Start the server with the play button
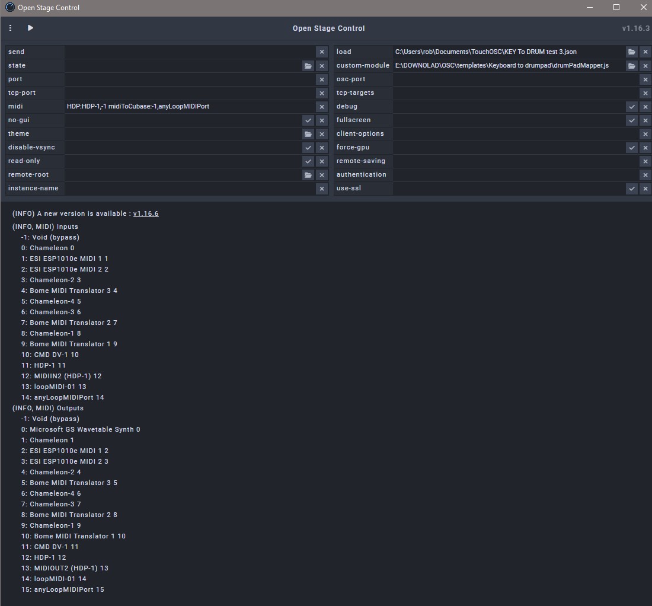The height and width of the screenshot is (606, 652). [x=30, y=28]
